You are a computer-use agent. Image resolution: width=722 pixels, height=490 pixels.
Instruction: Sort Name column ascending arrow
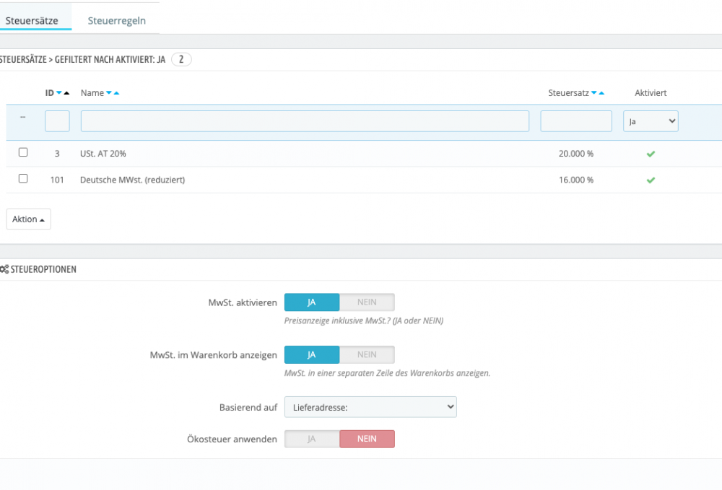tap(116, 93)
